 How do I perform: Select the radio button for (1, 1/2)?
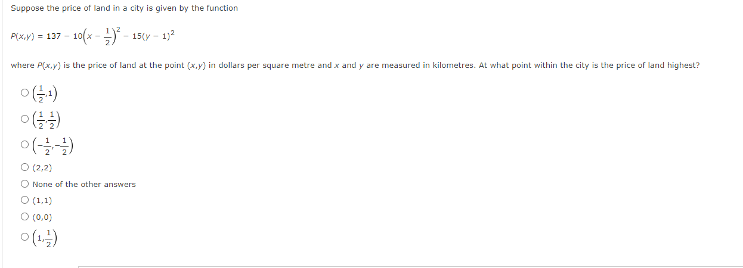coord(24,237)
